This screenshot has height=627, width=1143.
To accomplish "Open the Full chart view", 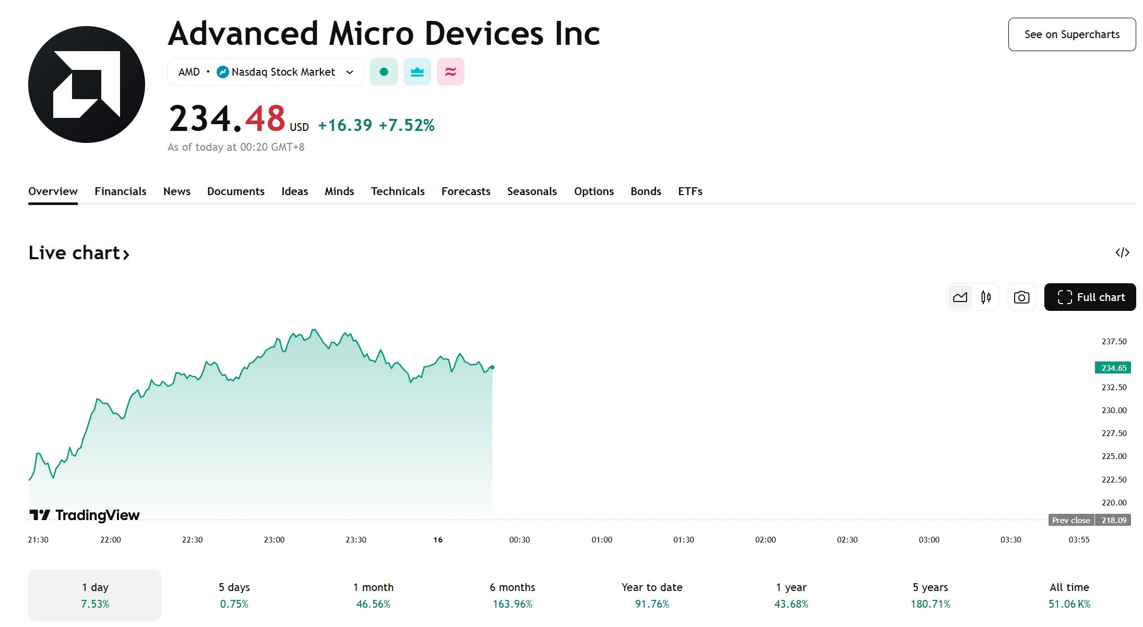I will [x=1090, y=297].
